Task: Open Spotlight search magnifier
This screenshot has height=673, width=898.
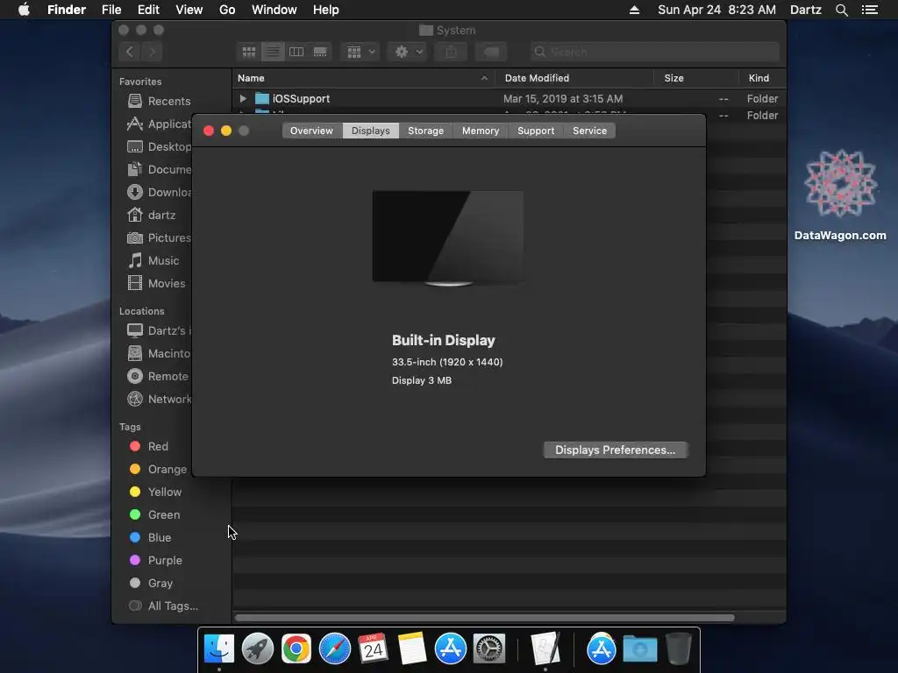Action: tap(841, 10)
